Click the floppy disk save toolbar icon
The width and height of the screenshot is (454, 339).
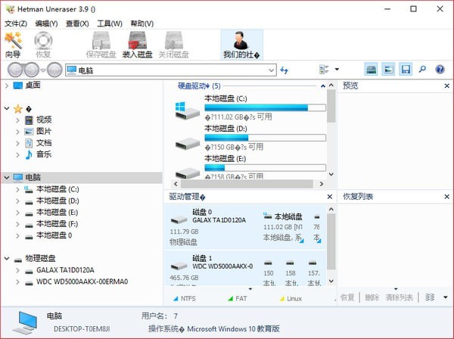pyautogui.click(x=406, y=70)
